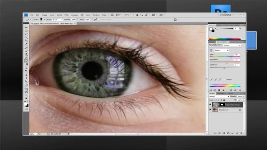
Task: Open the Screen Mode dropdown
Action: tap(162, 15)
